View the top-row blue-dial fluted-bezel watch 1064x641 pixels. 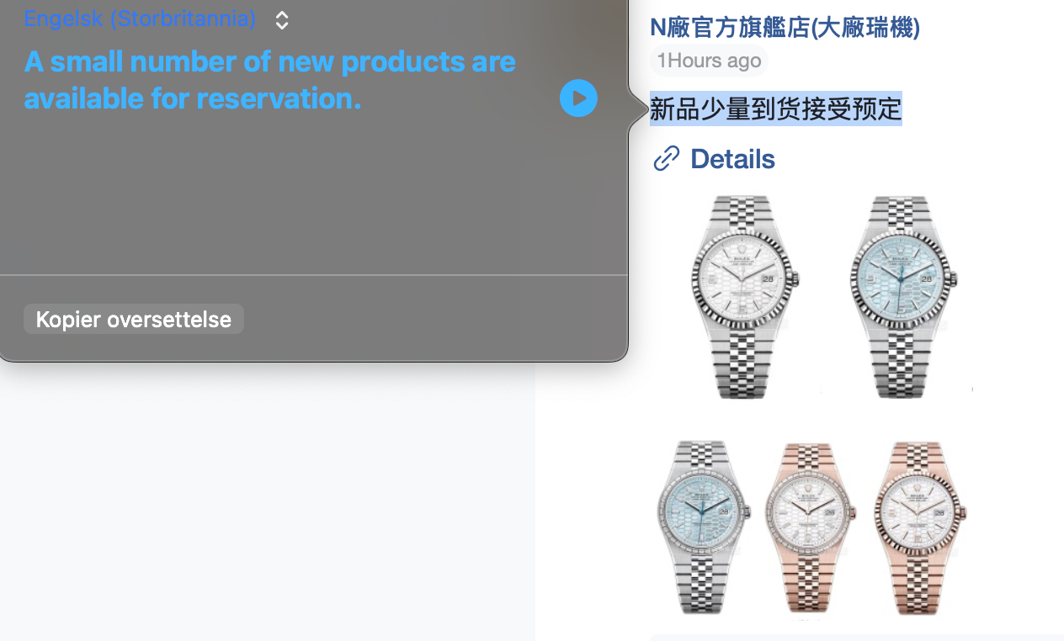coord(902,296)
